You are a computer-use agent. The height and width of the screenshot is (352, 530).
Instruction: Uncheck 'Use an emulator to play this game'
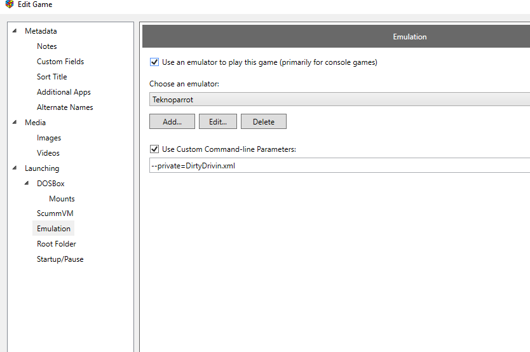154,62
